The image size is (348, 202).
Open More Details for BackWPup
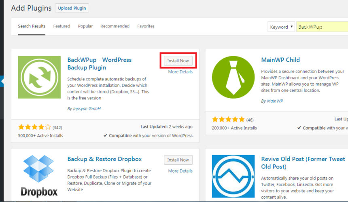pos(180,72)
